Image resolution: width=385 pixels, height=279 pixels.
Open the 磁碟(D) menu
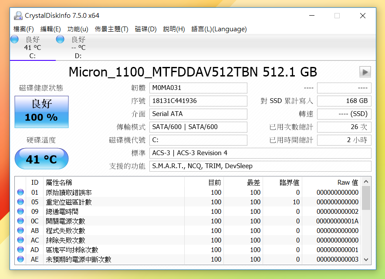coord(145,29)
